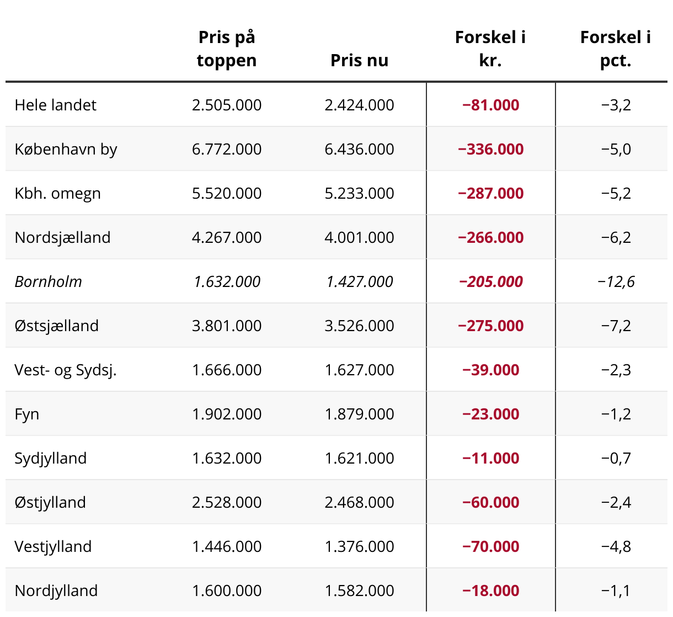This screenshot has width=673, height=617.
Task: Select the italic 'Bornholm' row label
Action: (x=48, y=281)
